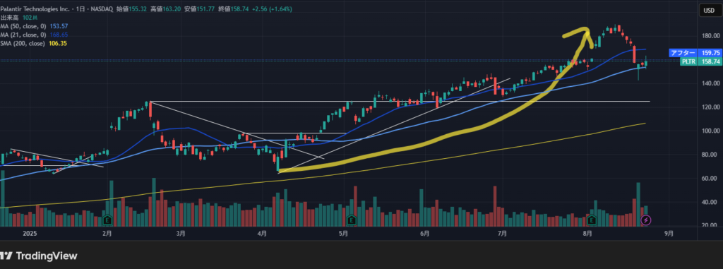Click the 2月 label on the time axis

point(107,234)
